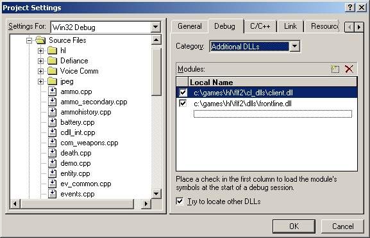Collapse the Source Files tree node
The height and width of the screenshot is (238, 370).
click(29, 41)
